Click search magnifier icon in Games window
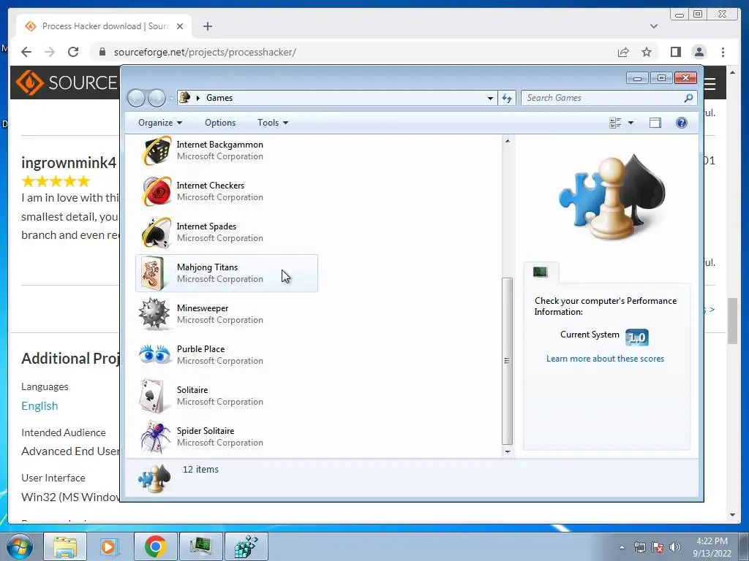 click(x=688, y=98)
